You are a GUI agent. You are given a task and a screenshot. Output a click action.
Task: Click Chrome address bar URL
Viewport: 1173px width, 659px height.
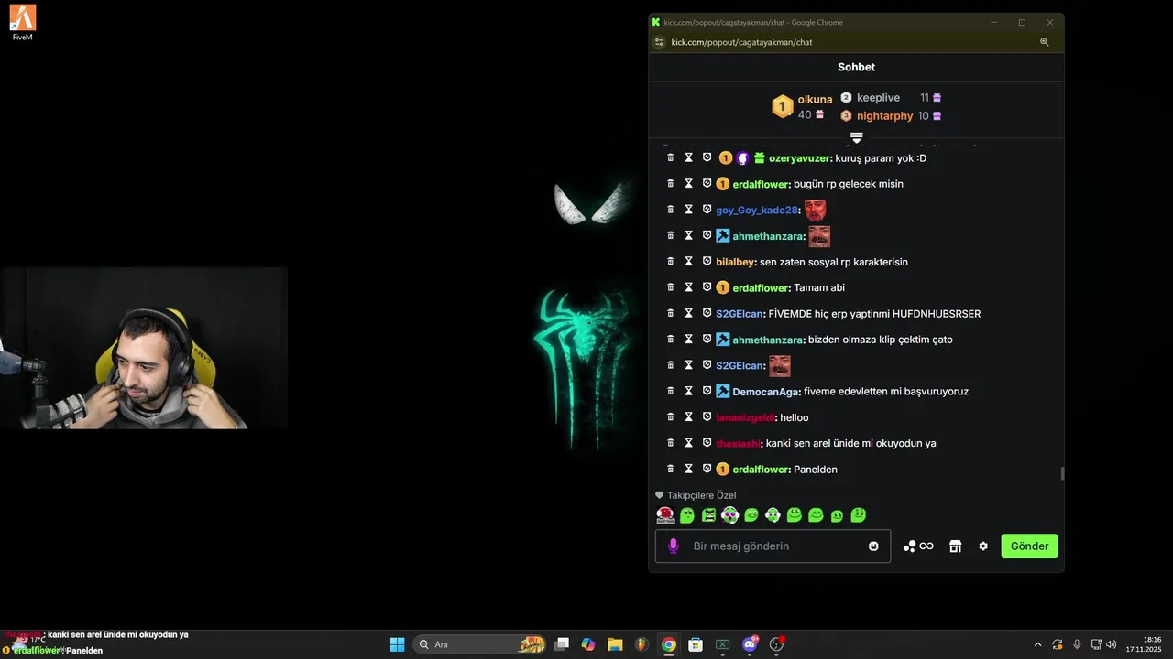(x=741, y=42)
